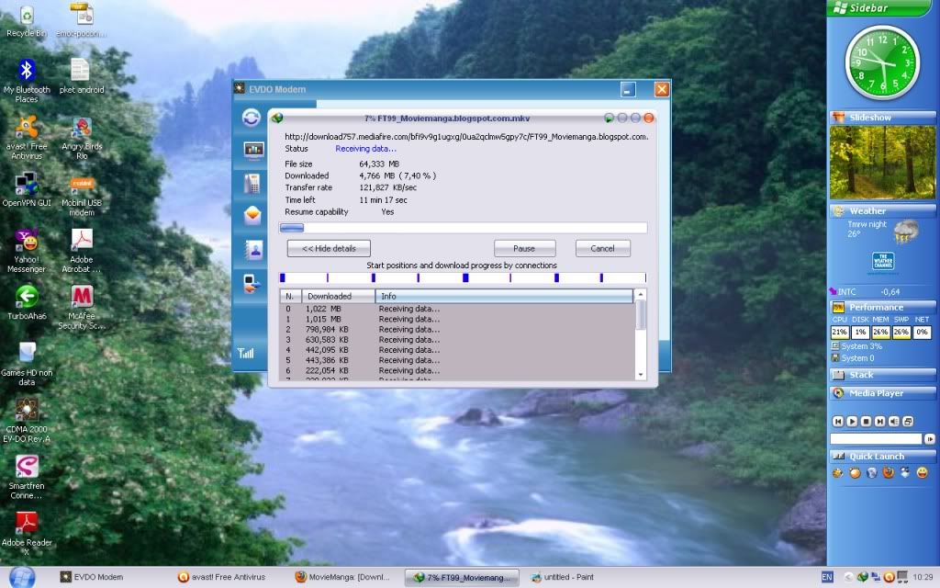Viewport: 940px width, 588px height.
Task: Click the INTC stock ticker entry
Action: [x=865, y=292]
